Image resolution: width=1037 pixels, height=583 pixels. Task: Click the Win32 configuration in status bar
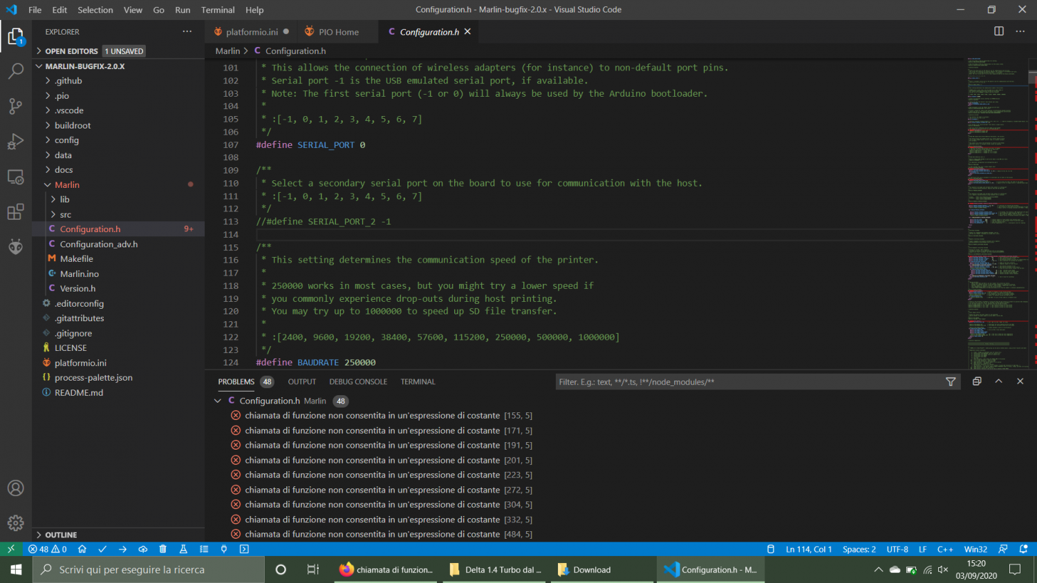click(x=975, y=549)
